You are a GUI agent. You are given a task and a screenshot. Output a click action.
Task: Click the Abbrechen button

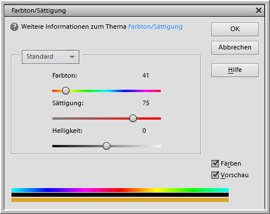(235, 48)
